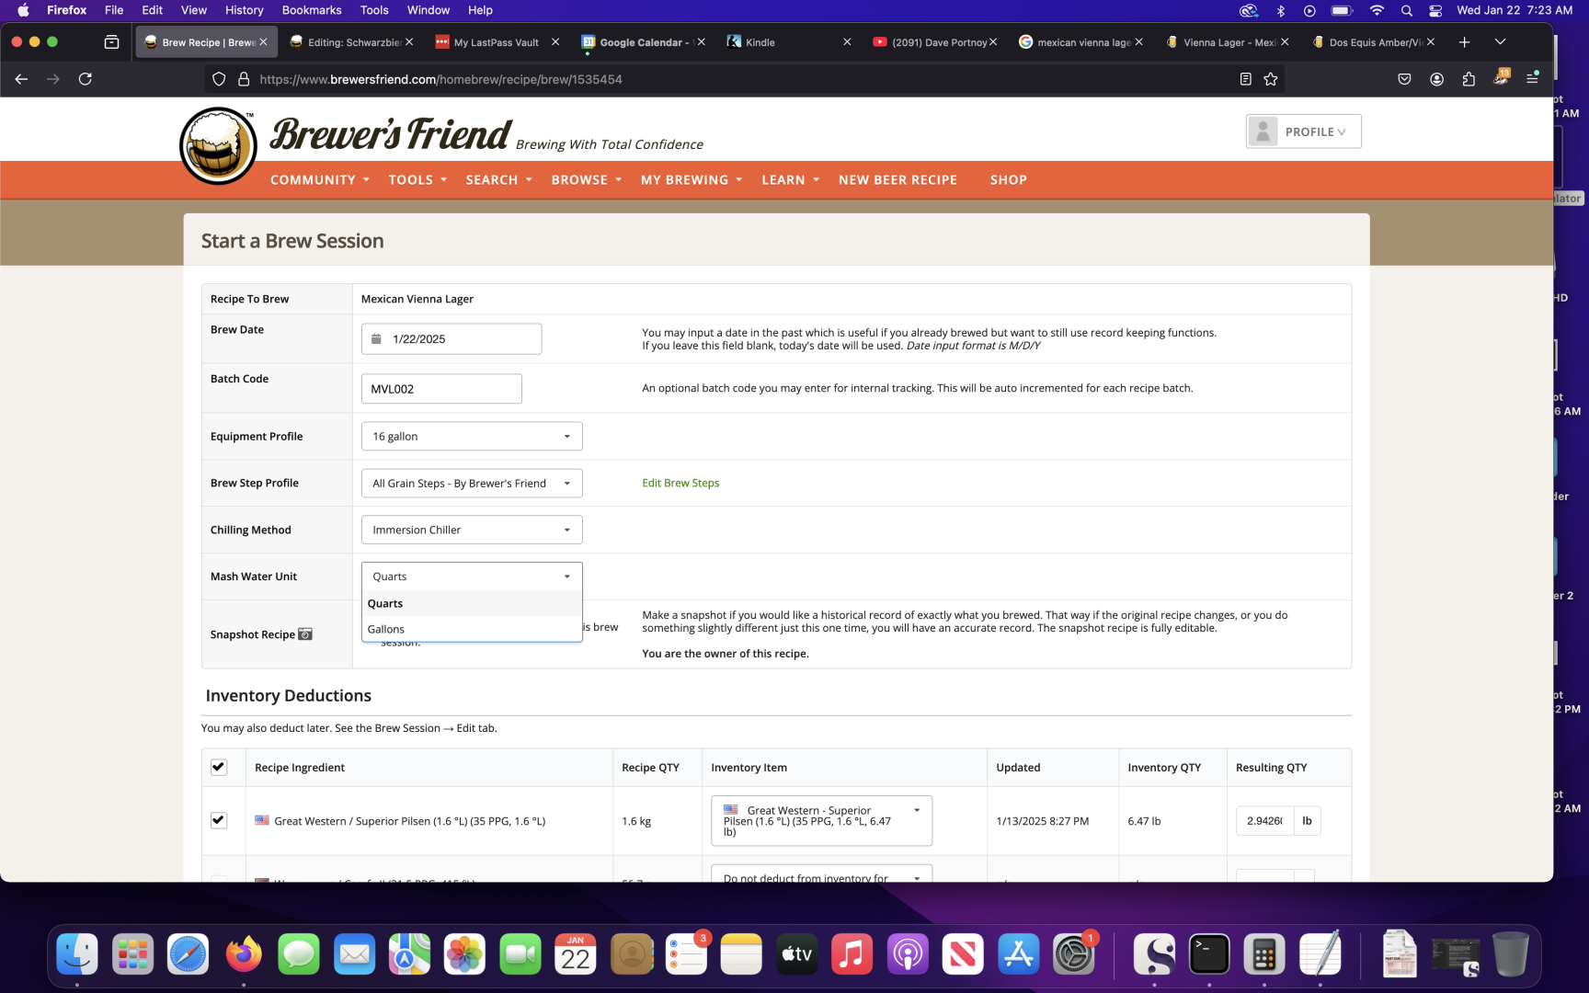
Task: Open Messages app in the dock
Action: pyautogui.click(x=299, y=954)
